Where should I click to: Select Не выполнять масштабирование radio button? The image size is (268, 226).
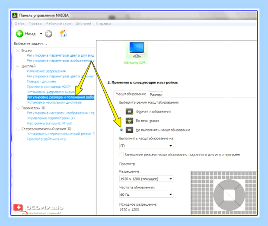(121, 130)
